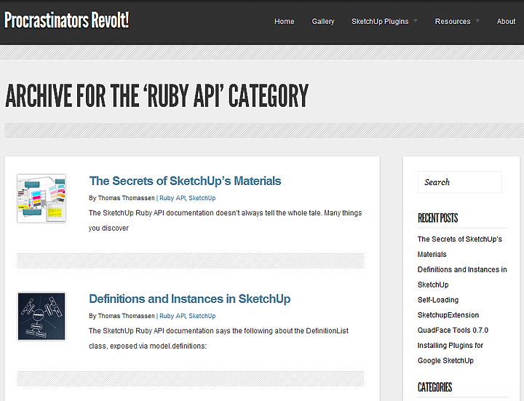Open recent post QuadFace Tools 0.7.0

pyautogui.click(x=453, y=330)
